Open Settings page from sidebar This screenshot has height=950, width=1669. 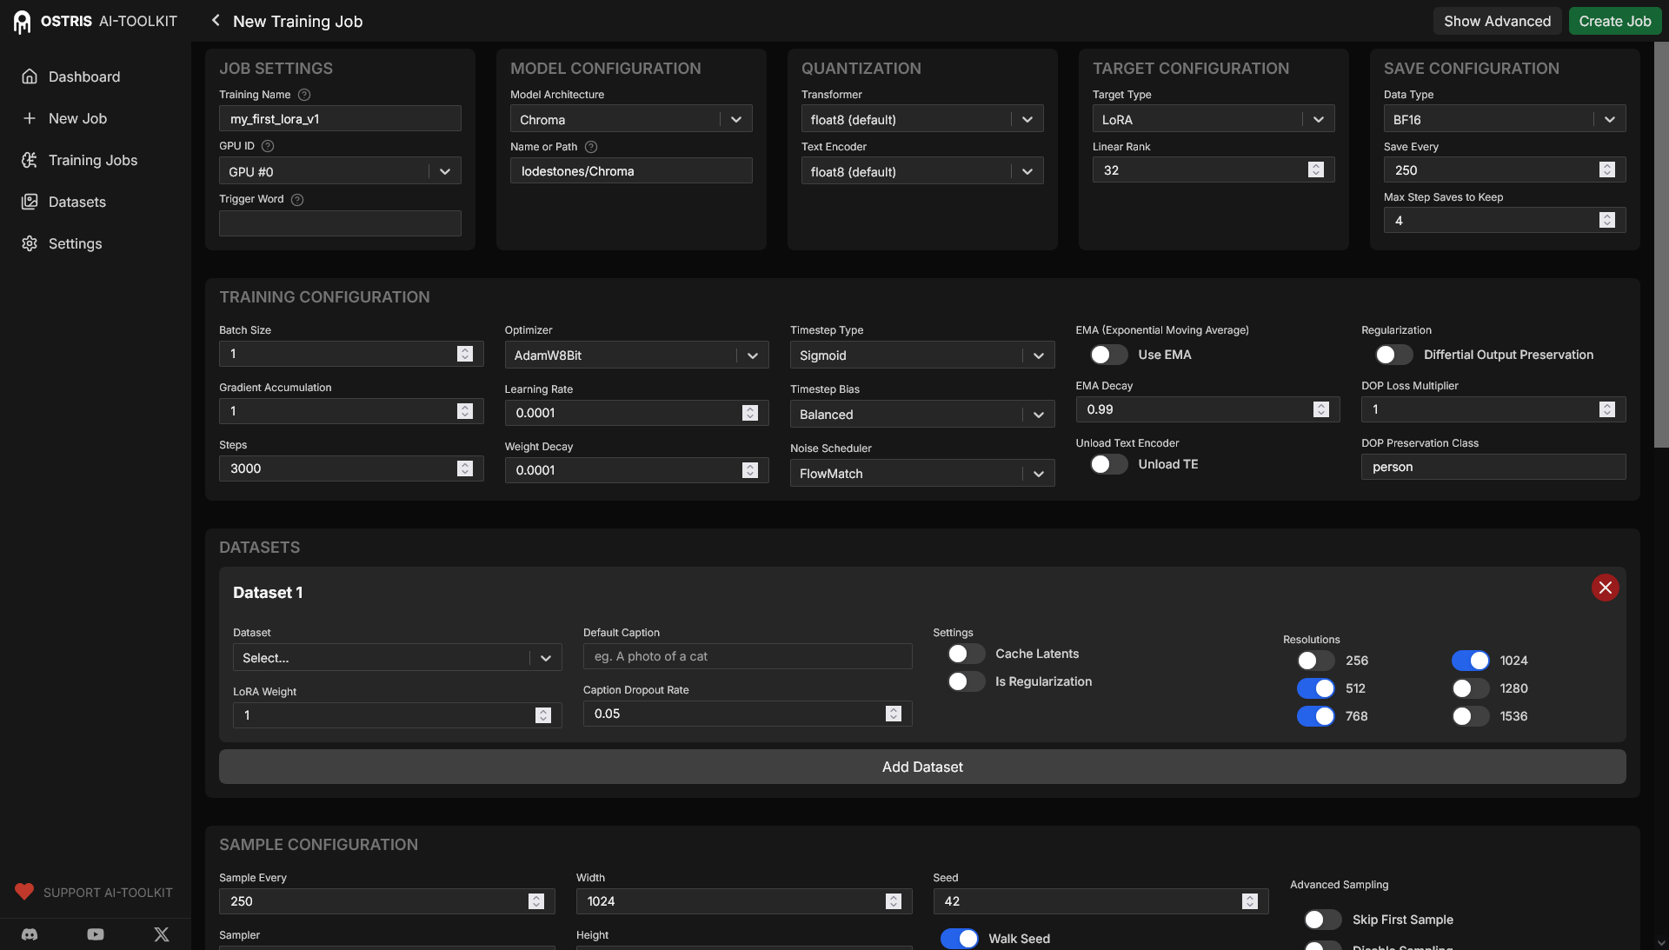(75, 243)
